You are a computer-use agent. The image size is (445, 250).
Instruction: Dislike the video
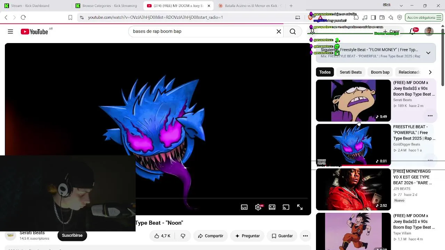(183, 236)
